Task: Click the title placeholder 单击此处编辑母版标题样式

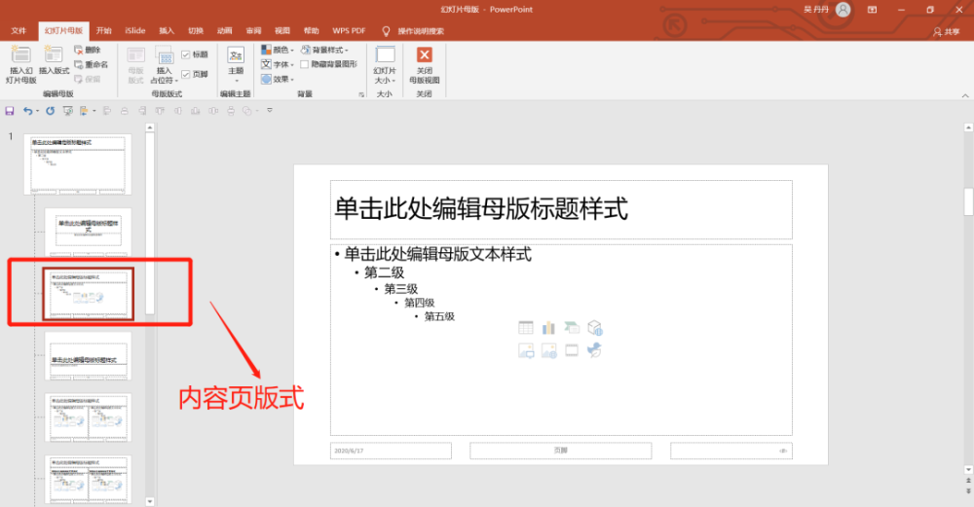Action: coord(561,210)
